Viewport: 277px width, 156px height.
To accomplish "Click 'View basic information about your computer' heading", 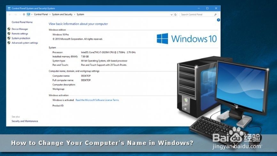I will click(78, 24).
